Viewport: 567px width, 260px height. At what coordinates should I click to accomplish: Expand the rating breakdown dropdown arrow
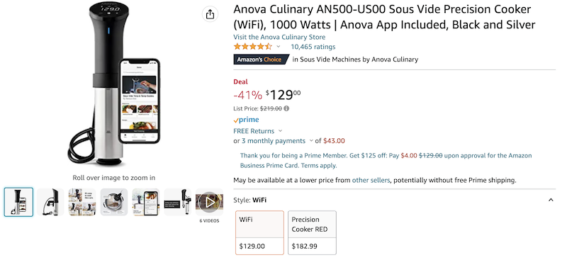pyautogui.click(x=278, y=47)
